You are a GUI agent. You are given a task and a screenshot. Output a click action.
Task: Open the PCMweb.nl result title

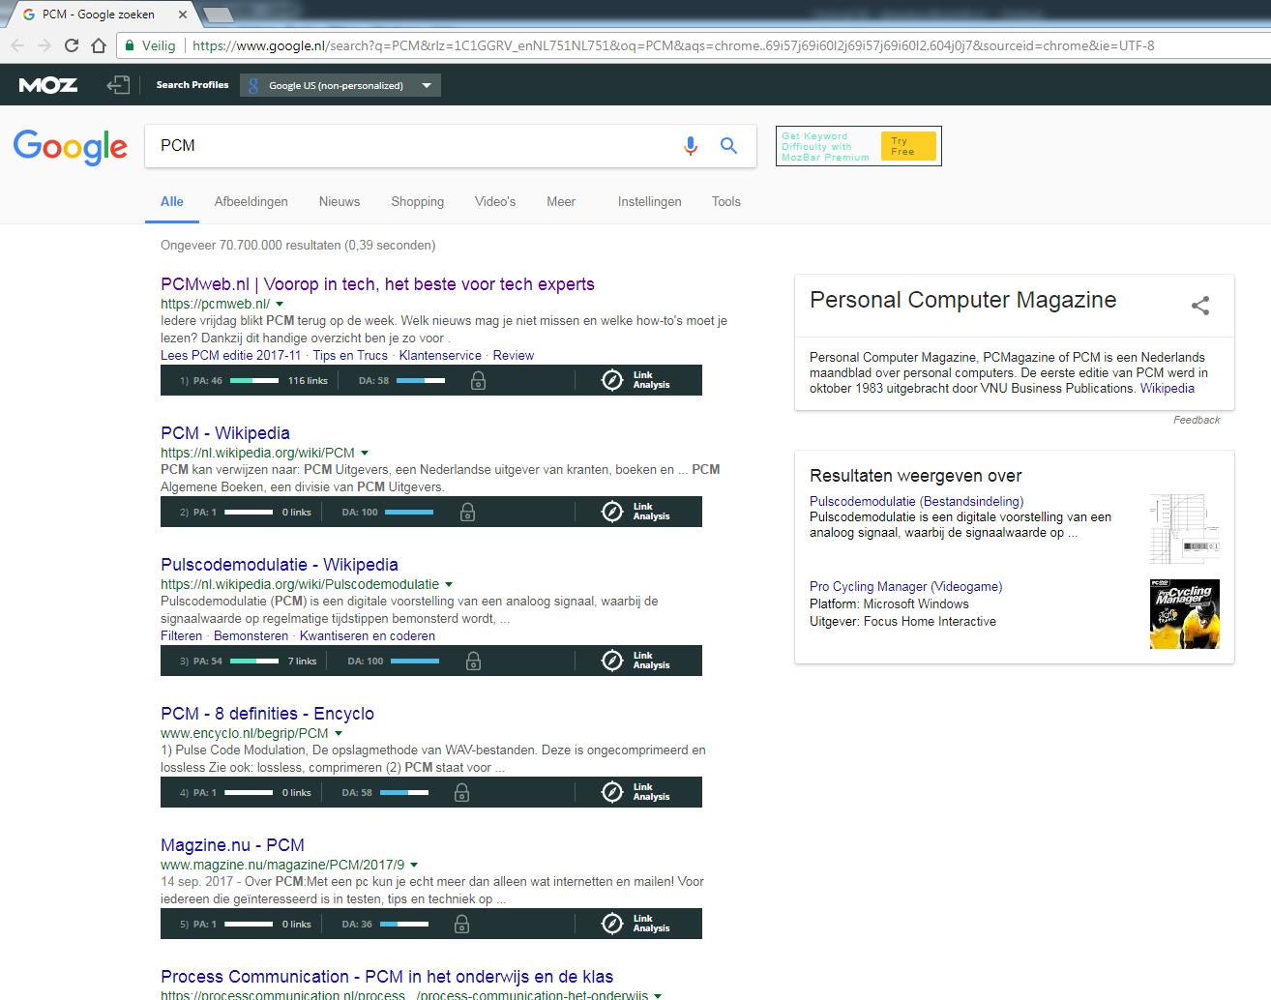377,284
